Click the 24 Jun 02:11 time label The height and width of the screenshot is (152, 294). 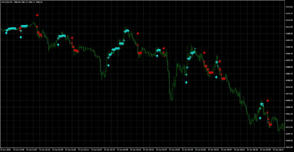point(84,150)
